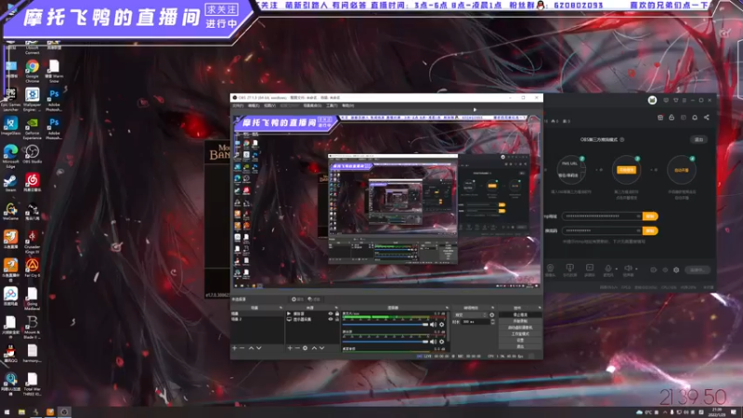
Task: Move scene up arrow in OBS Scenes panel
Action: 251,347
